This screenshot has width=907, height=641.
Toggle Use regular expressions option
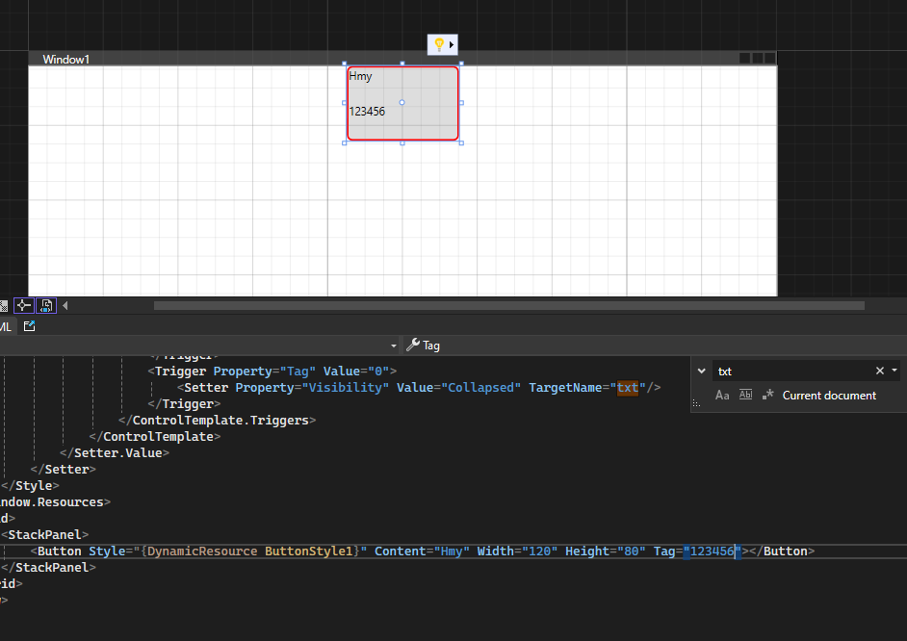point(768,395)
